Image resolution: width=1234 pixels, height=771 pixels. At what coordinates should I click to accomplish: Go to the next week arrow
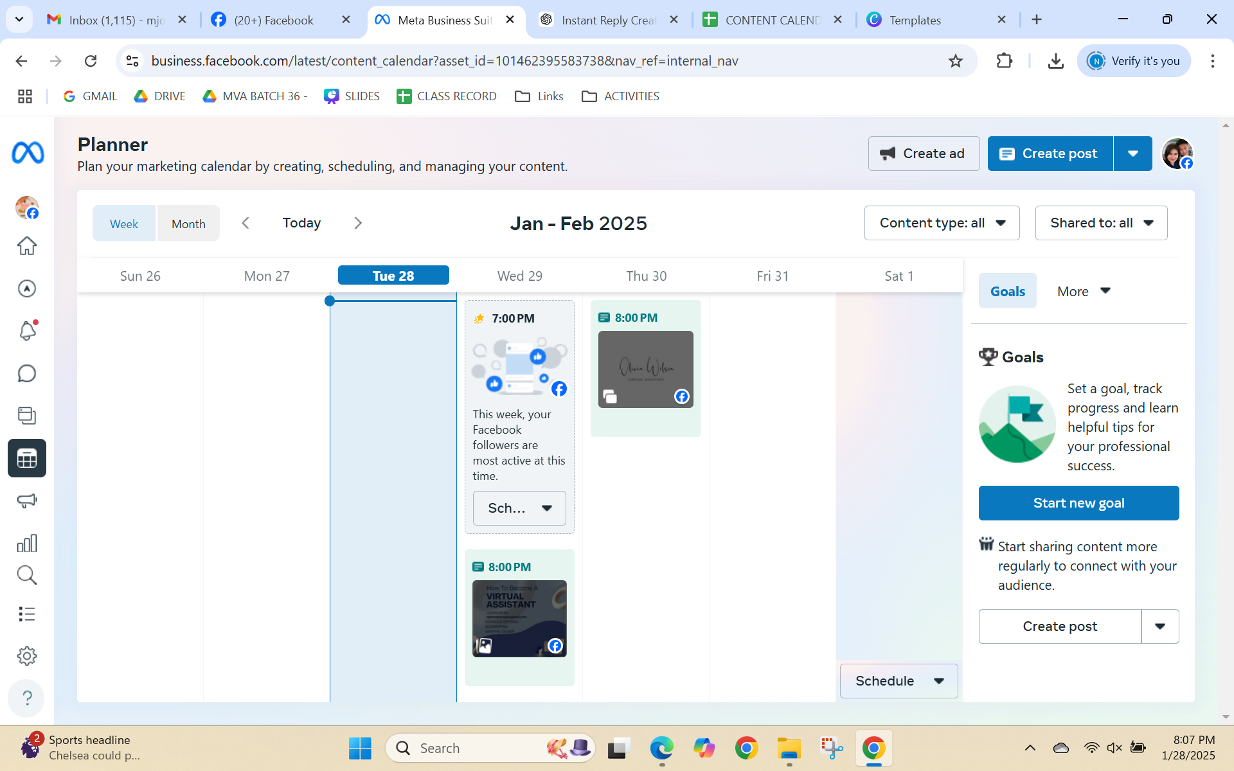(x=358, y=223)
